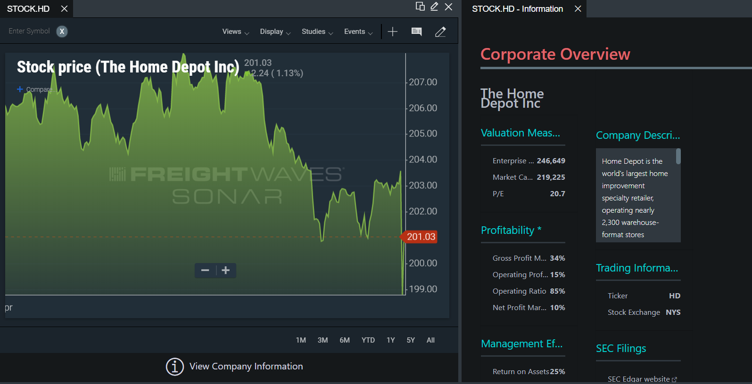Click the Corporate Overview title
752x384 pixels.
pos(555,55)
